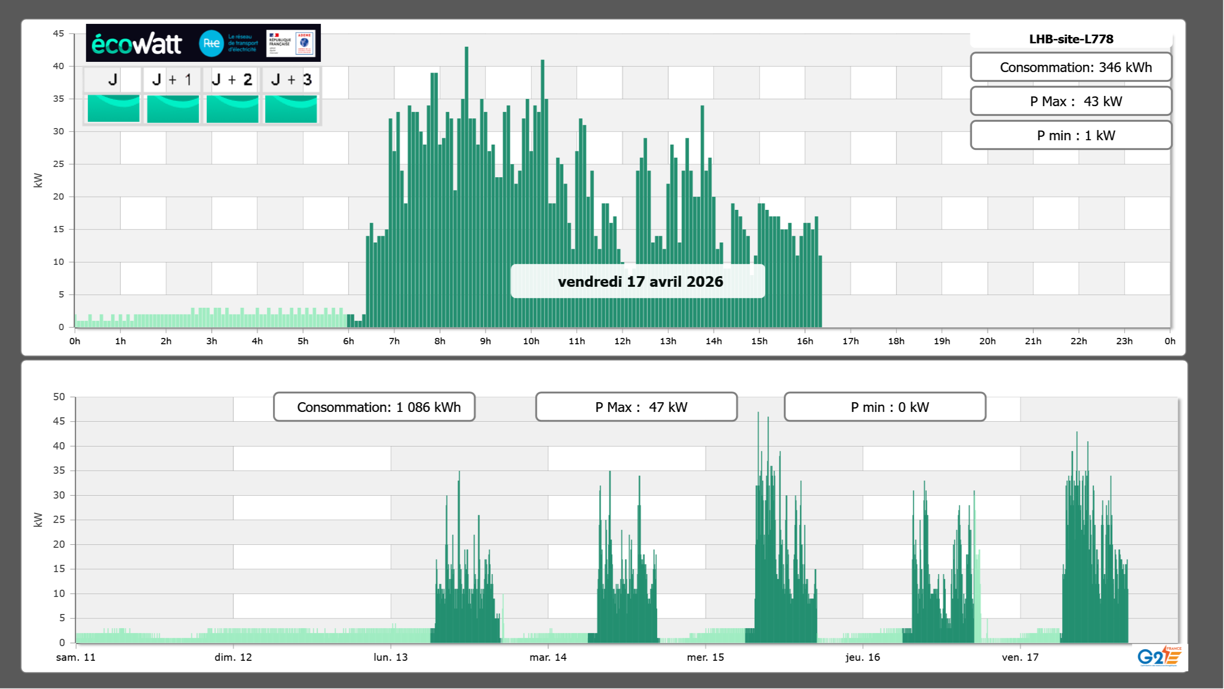Click the Consommation: 1 086 kWh weekly box
Screen dimensions: 1224x689
click(374, 407)
